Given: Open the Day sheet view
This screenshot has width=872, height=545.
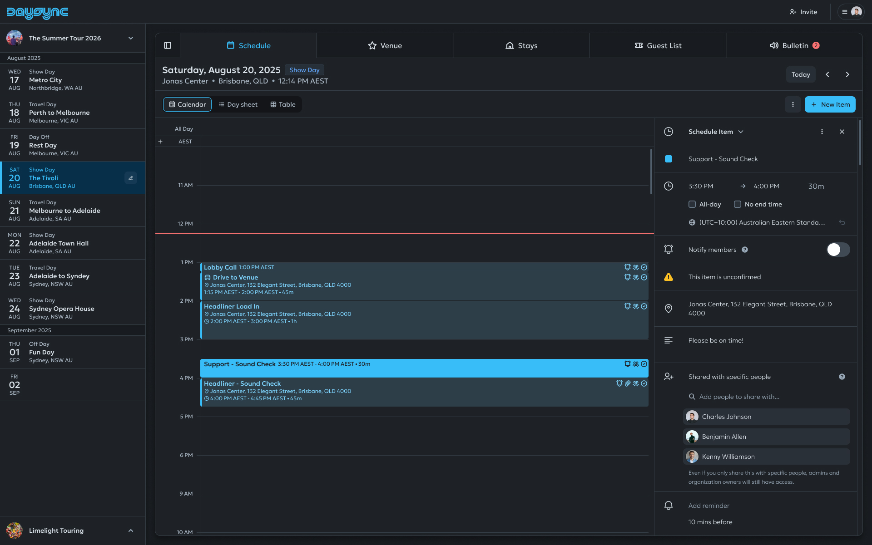Looking at the screenshot, I should [x=238, y=104].
